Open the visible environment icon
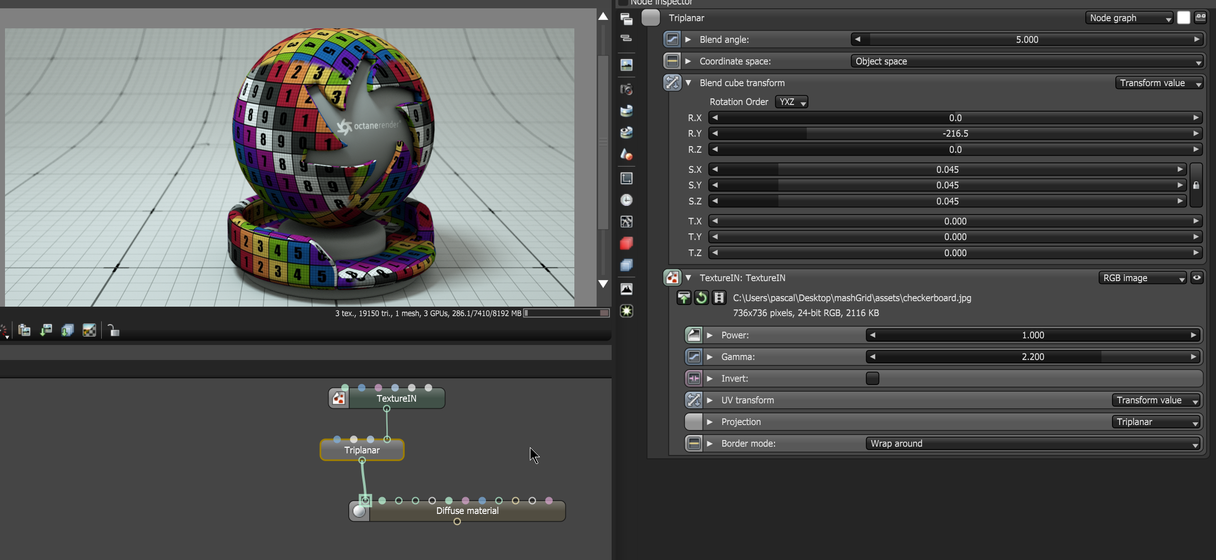This screenshot has width=1216, height=560. point(627,132)
